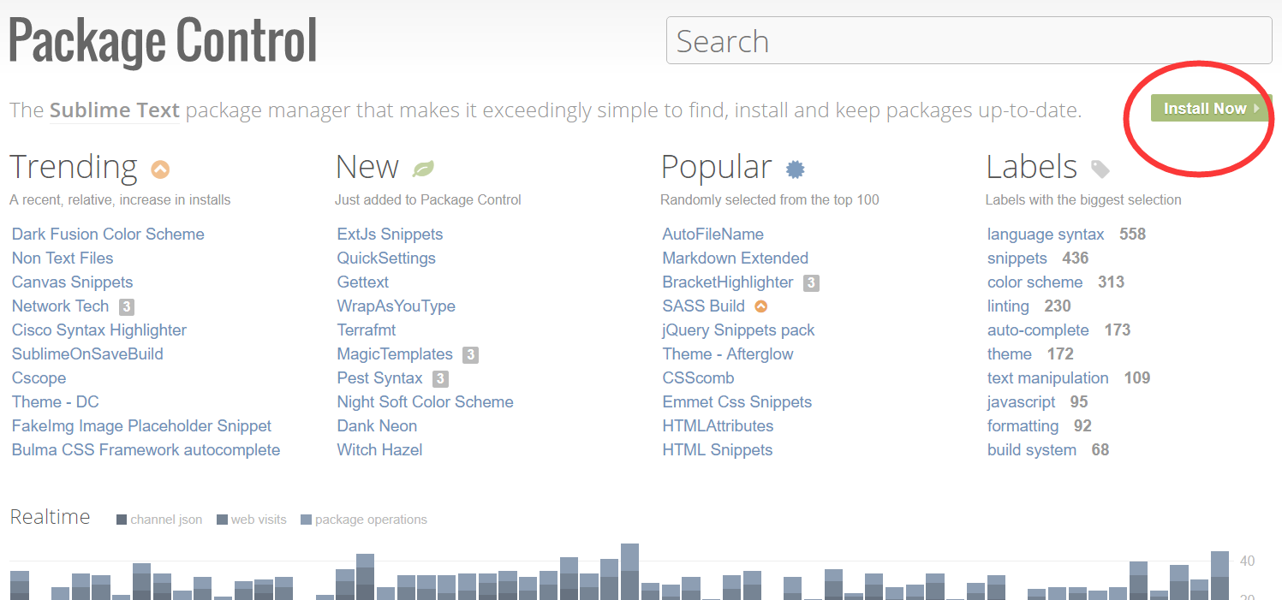Viewport: 1282px width, 600px height.
Task: Open ExtJs Snippets package
Action: point(391,235)
